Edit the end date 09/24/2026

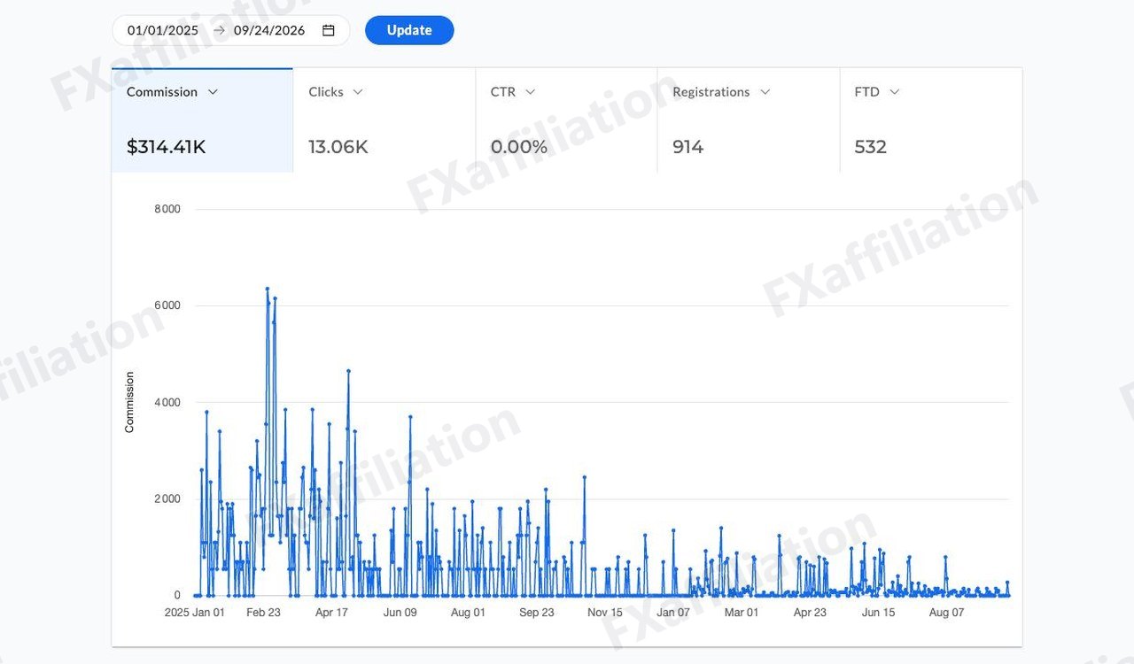tap(269, 30)
